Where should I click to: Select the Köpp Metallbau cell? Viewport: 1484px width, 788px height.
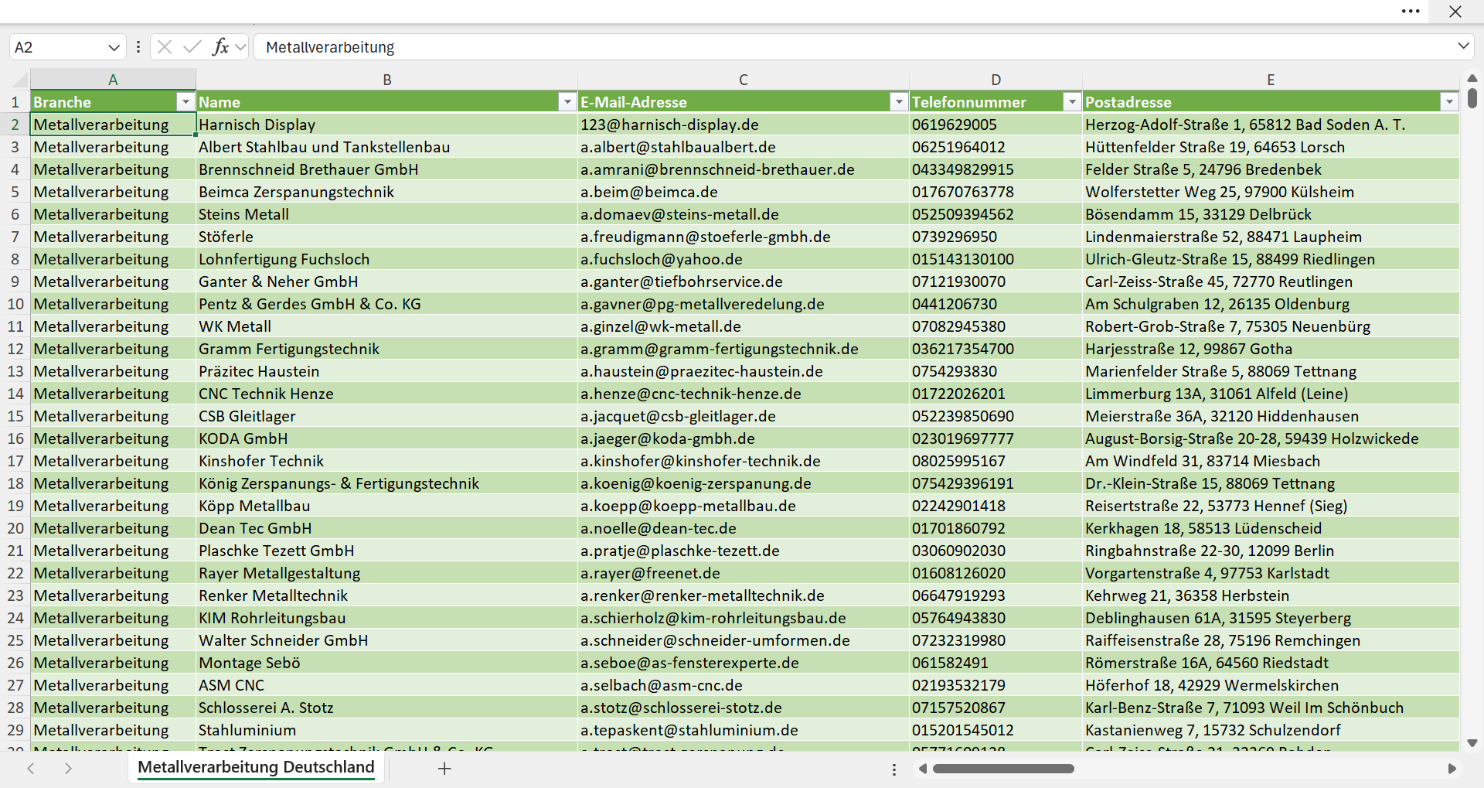click(386, 506)
